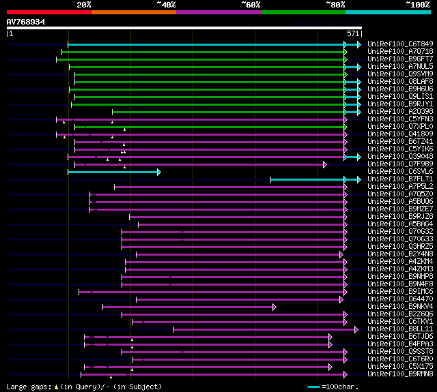This screenshot has width=437, height=392.
Task: Click the UniRef100_Q9SVM9 entry
Action: click(x=400, y=74)
